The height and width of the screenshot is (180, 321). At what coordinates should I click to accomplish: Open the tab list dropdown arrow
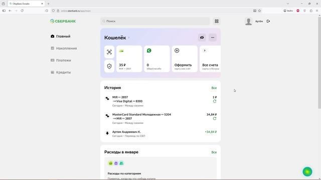[x=287, y=3]
